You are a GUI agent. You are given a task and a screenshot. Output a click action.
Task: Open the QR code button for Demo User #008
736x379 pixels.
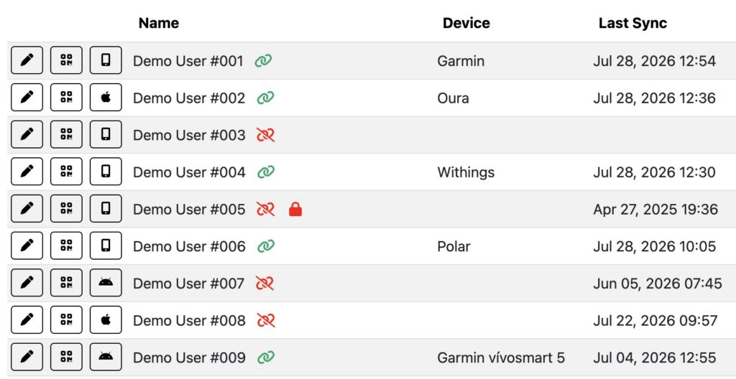point(66,320)
